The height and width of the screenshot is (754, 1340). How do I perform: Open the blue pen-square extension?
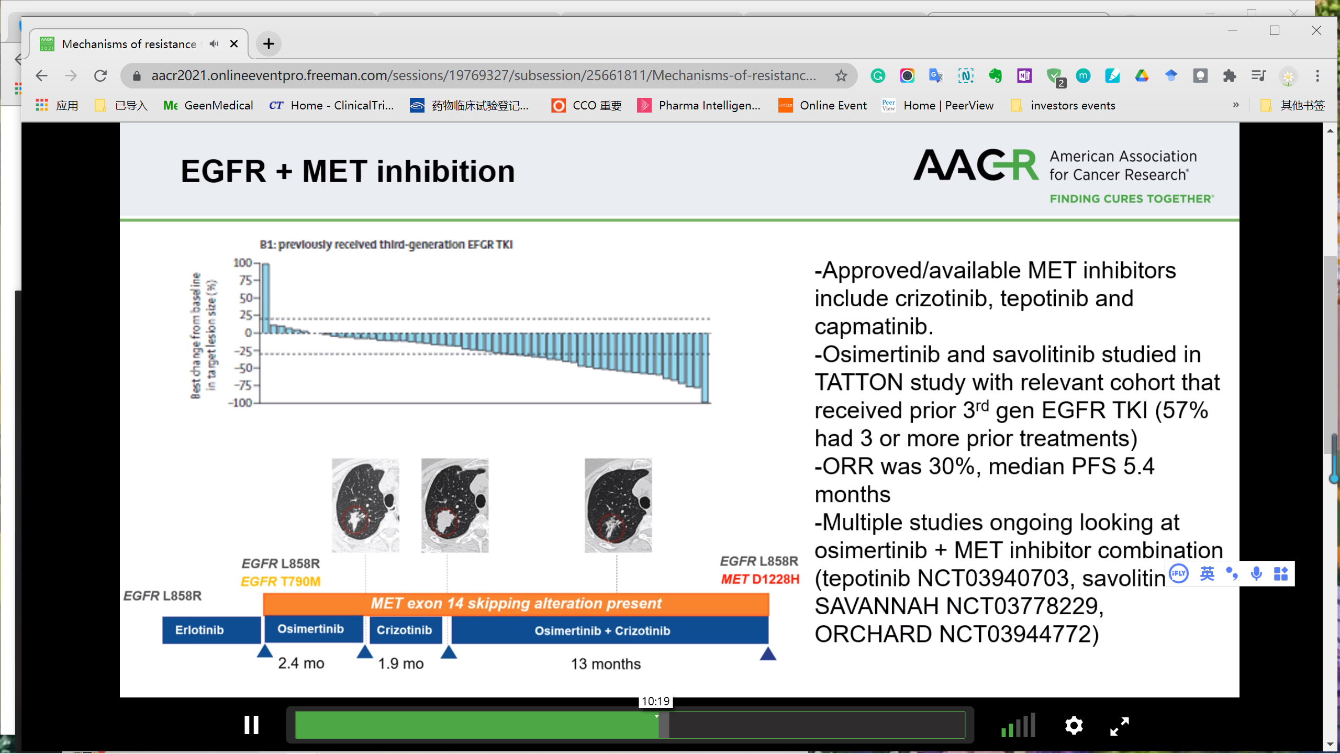point(1112,76)
